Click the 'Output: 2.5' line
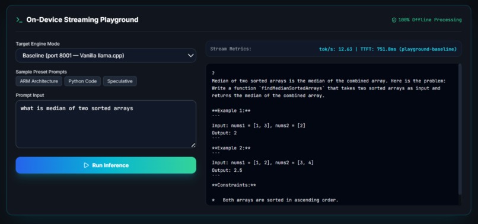478x224 pixels. coord(227,170)
